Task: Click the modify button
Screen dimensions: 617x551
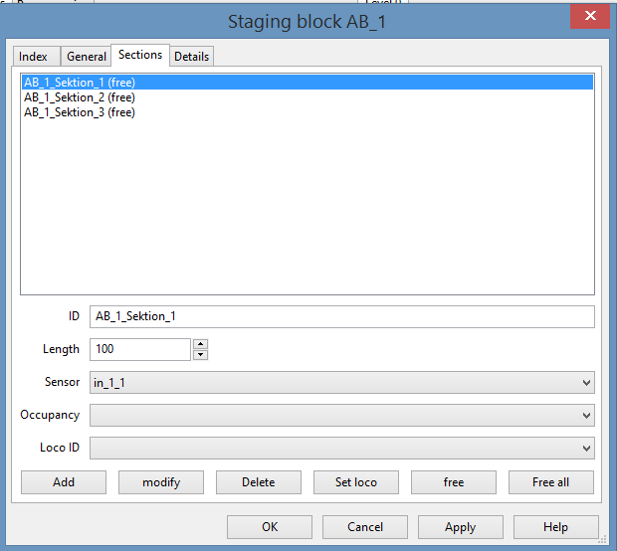Action: pyautogui.click(x=161, y=482)
